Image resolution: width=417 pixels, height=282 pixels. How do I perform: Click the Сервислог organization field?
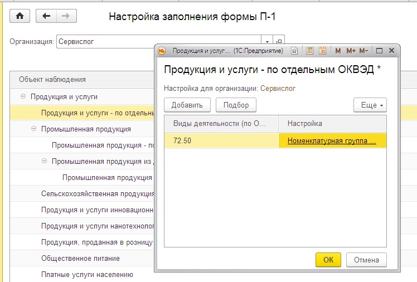[x=159, y=41]
